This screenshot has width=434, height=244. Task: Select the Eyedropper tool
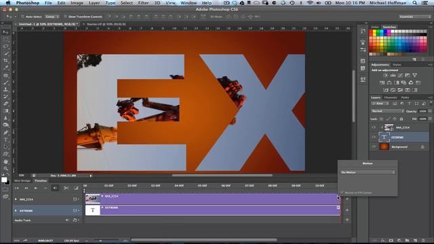tap(5, 68)
